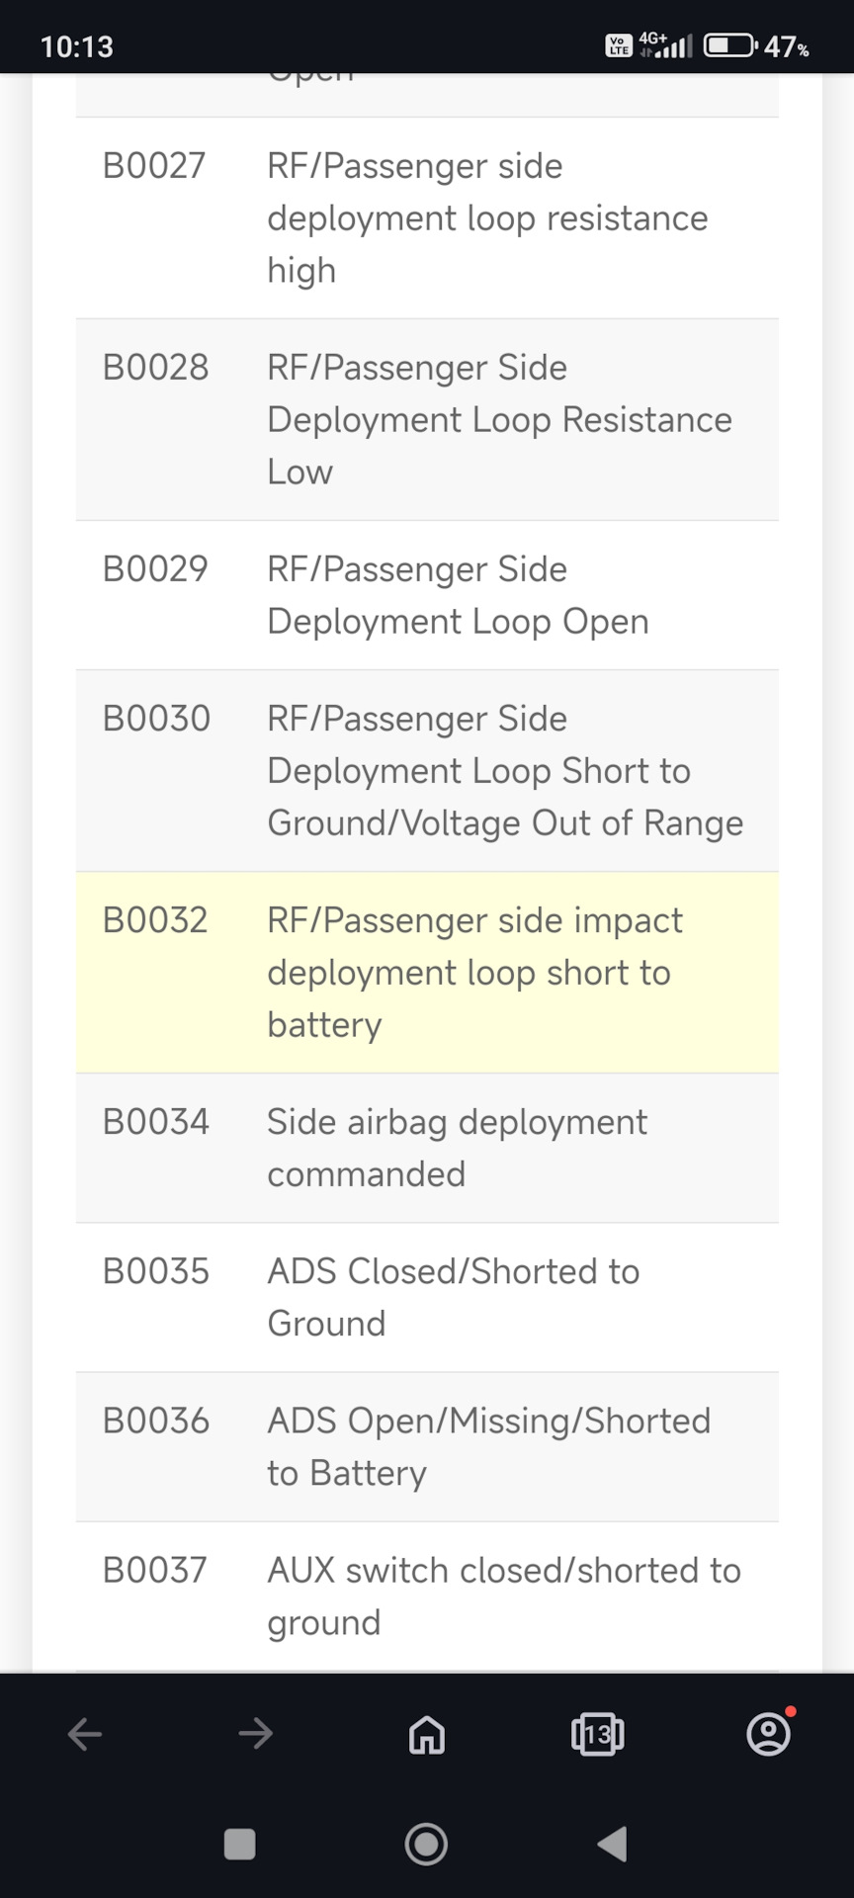854x1898 pixels.
Task: Tap the browser forward arrow
Action: [256, 1733]
